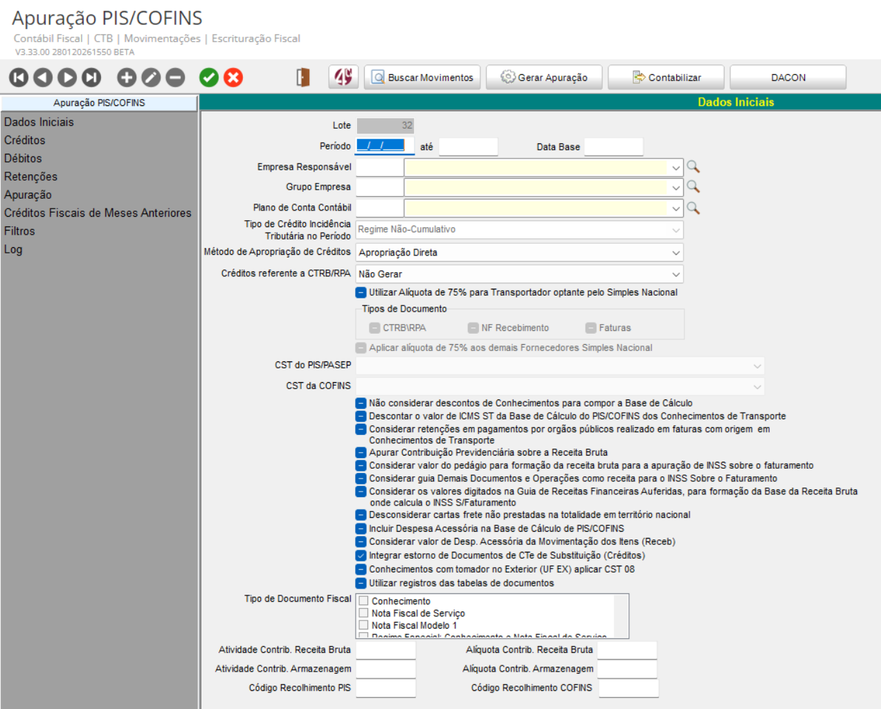
Task: Go to last record navigation icon
Action: coord(91,78)
